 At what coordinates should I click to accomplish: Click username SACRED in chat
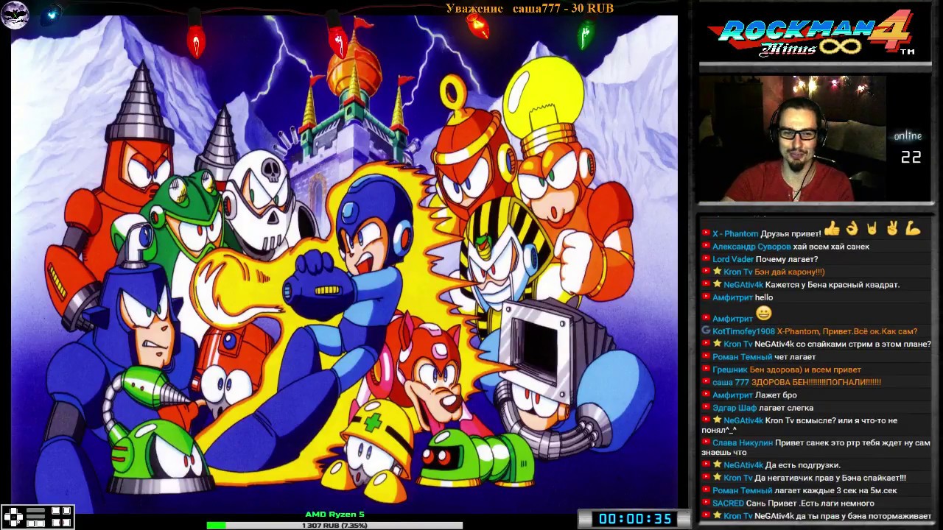pyautogui.click(x=728, y=504)
